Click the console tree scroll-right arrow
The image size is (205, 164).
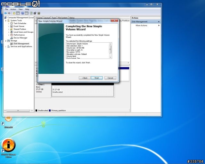pos(32,111)
